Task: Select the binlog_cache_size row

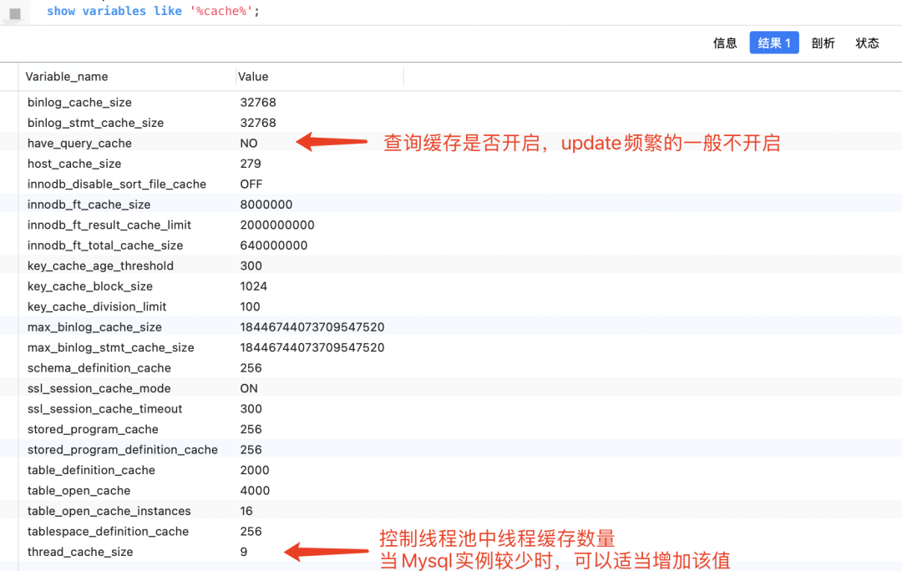Action: pyautogui.click(x=79, y=103)
